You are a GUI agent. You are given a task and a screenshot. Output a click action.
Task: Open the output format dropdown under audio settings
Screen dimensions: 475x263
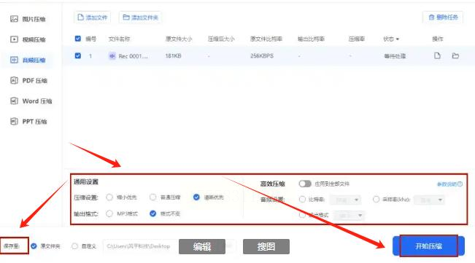(x=350, y=216)
